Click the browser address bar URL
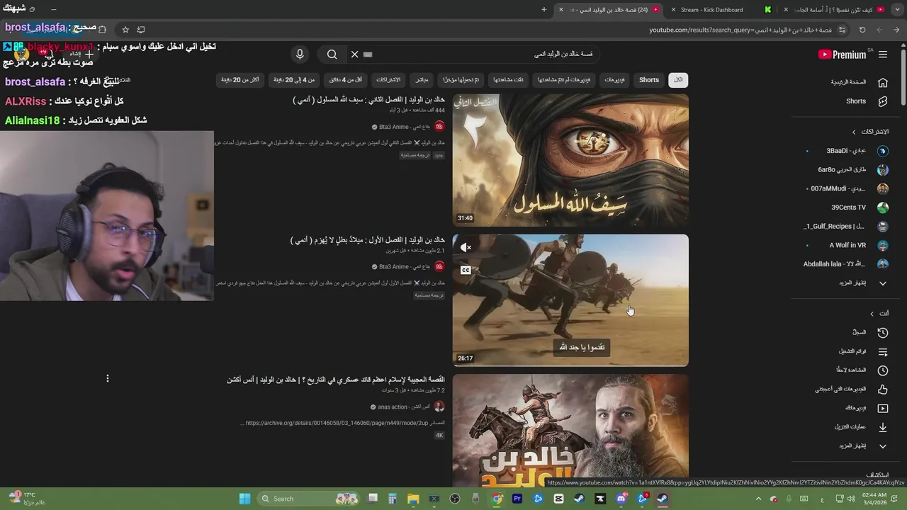 tap(740, 30)
